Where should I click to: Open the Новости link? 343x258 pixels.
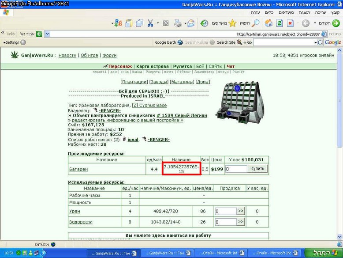(x=67, y=55)
